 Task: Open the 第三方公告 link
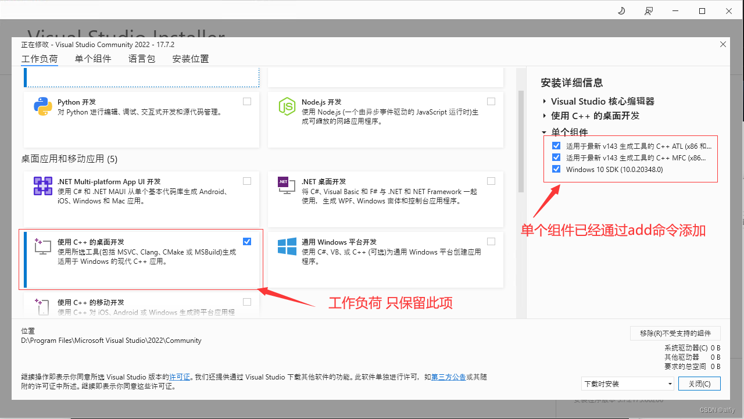[449, 377]
